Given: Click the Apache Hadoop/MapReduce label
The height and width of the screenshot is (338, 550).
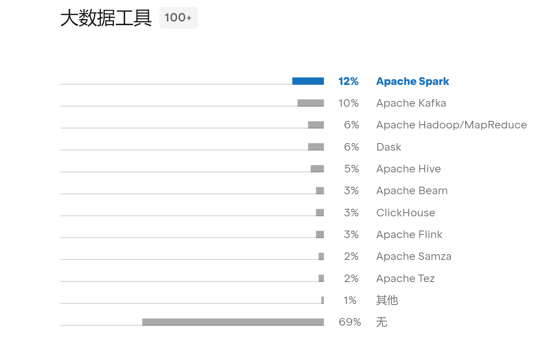Looking at the screenshot, I should (x=451, y=125).
